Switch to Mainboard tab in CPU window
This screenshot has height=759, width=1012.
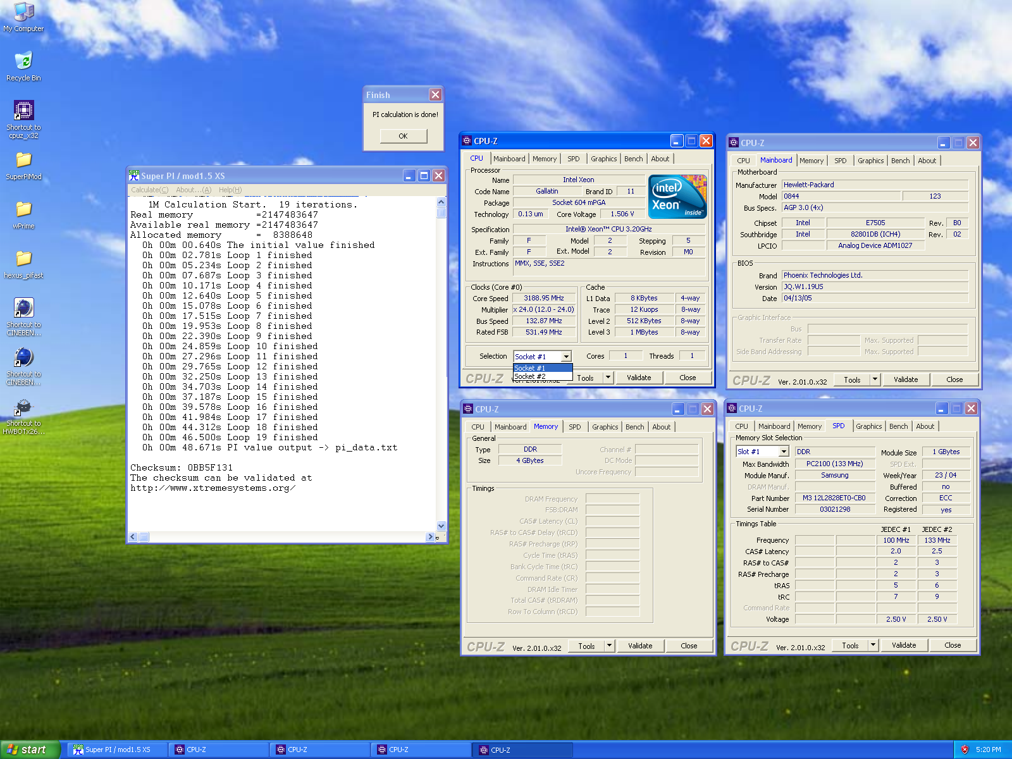click(509, 159)
